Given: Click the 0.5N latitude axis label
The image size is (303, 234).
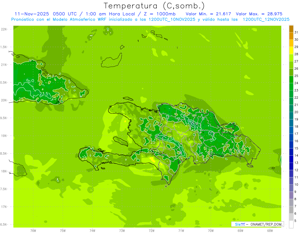Looking at the screenshot, I should tap(4, 83).
